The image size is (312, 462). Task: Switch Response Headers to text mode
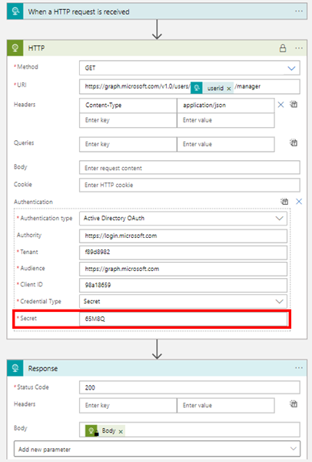(x=294, y=404)
